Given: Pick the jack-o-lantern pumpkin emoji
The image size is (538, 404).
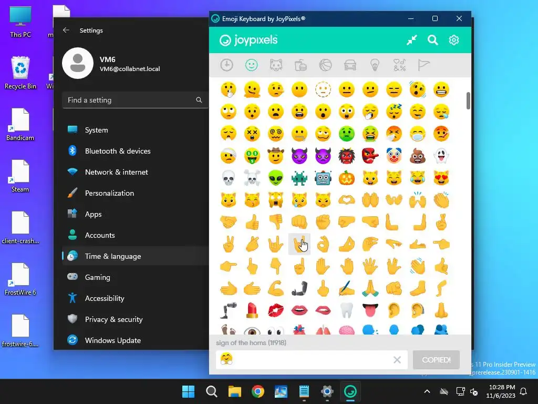Looking at the screenshot, I should (x=347, y=178).
